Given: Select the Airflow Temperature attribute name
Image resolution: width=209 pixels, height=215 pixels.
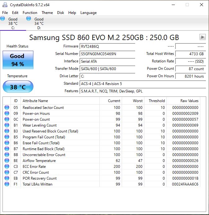Looking at the screenshot, I should tap(39, 161).
